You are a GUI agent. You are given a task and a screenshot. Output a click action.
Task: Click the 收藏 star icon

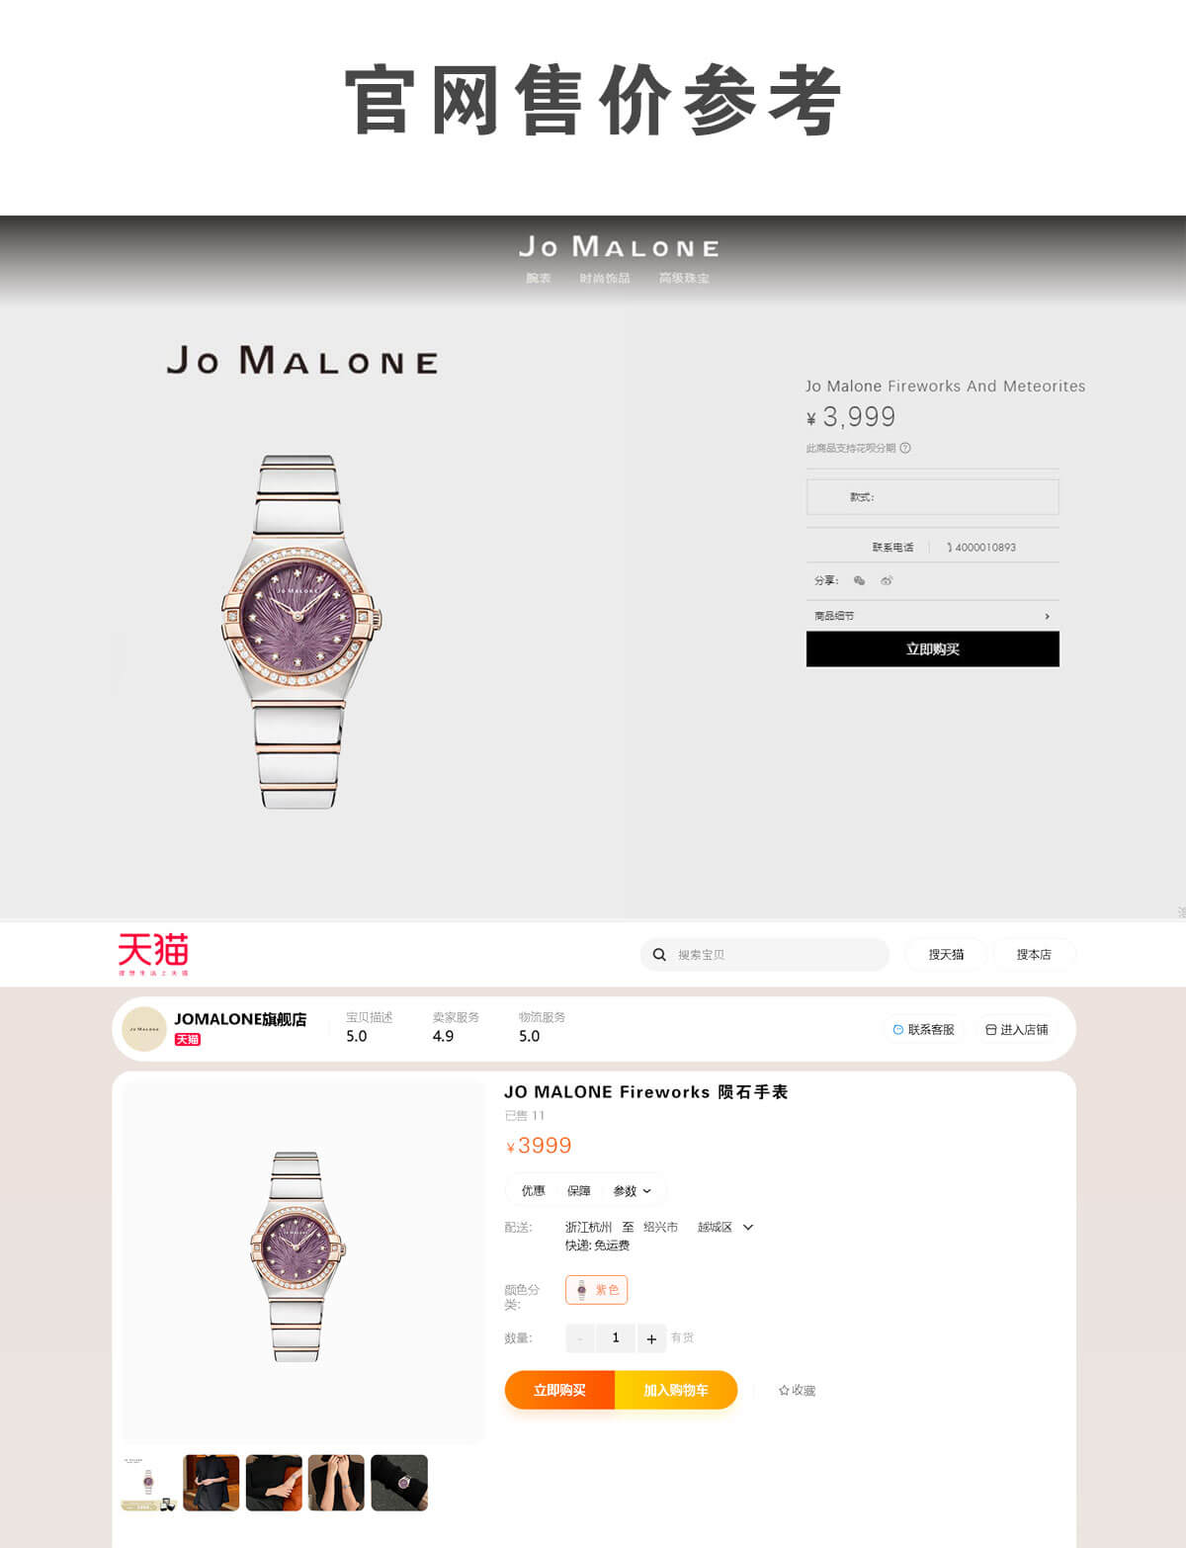click(x=784, y=1390)
